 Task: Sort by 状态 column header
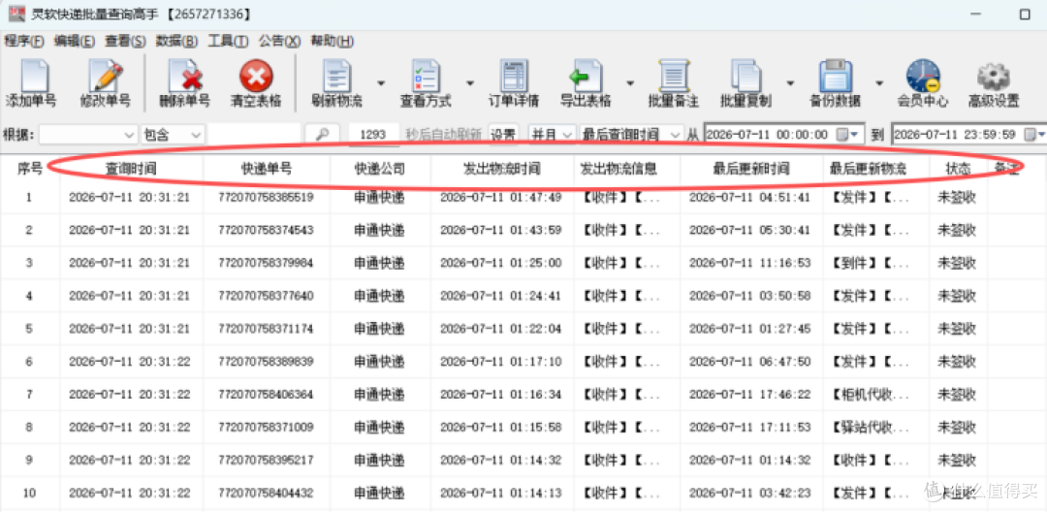coord(958,169)
